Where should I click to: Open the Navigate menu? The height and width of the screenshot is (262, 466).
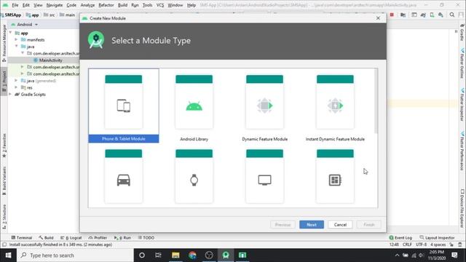tap(55, 5)
